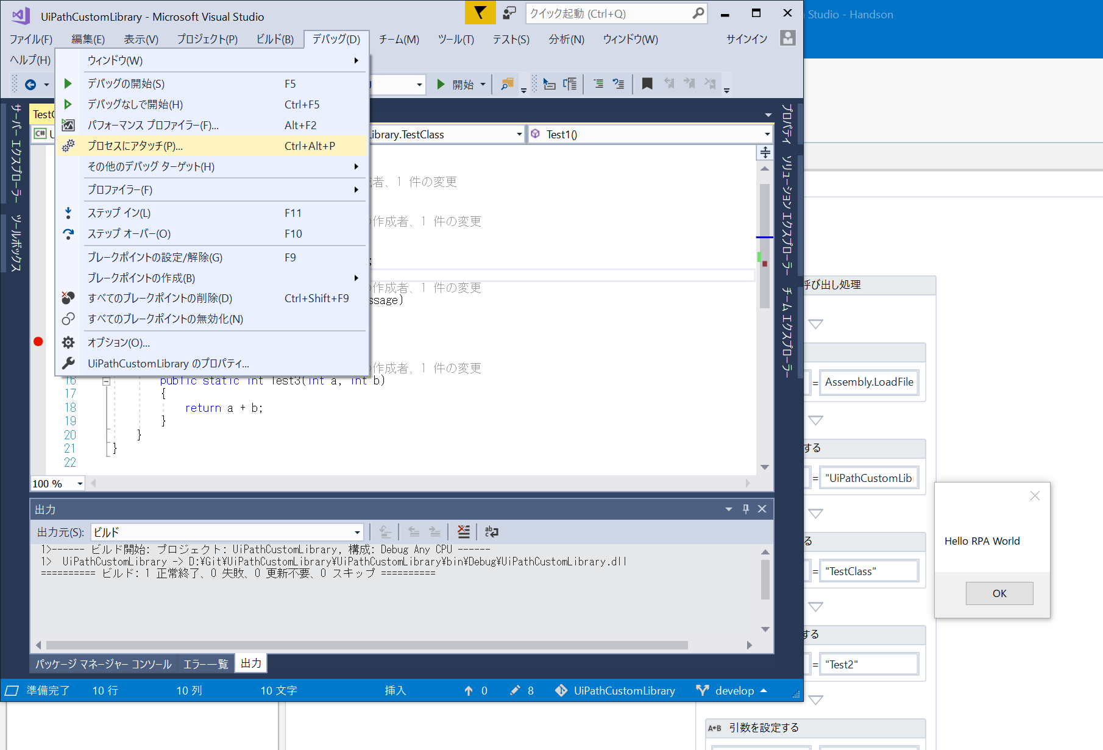The image size is (1103, 750).
Task: Choose プロセスにアタッチ(P)... menu item
Action: [211, 146]
